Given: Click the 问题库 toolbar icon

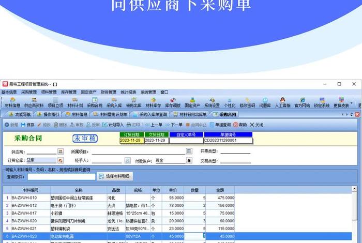Looking at the screenshot, I should click(265, 102).
